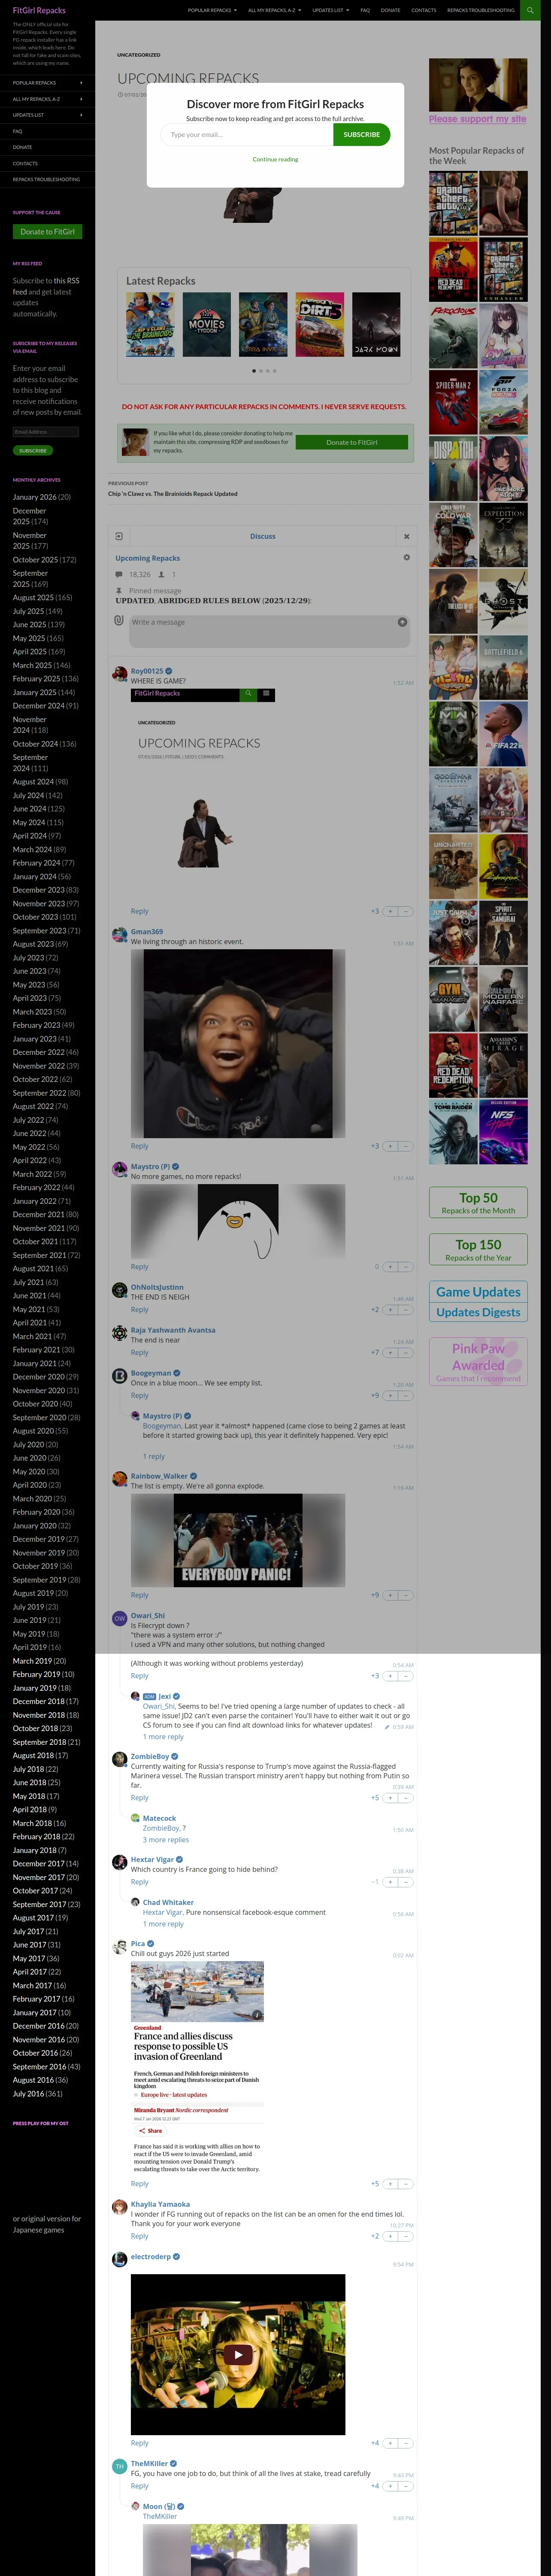Select first carousel dot under Latest Repacks

pyautogui.click(x=253, y=371)
